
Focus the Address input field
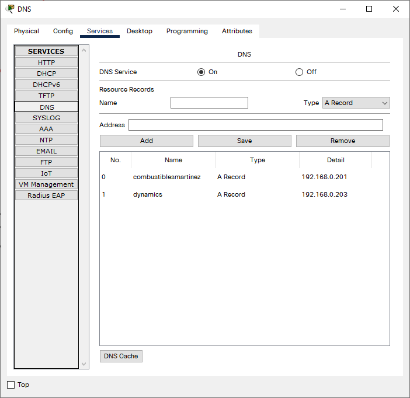pyautogui.click(x=256, y=125)
